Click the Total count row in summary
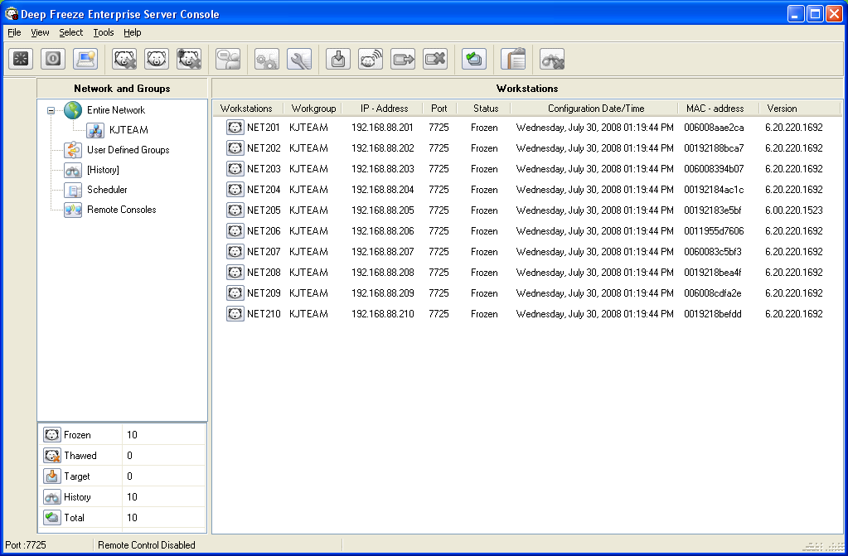The image size is (848, 556). click(x=124, y=518)
